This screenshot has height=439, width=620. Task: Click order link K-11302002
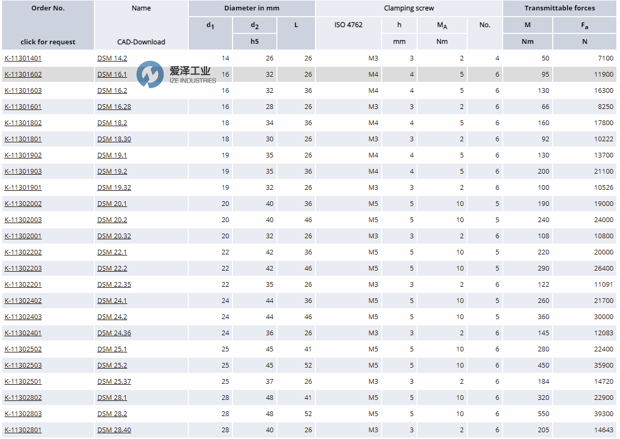tap(23, 203)
